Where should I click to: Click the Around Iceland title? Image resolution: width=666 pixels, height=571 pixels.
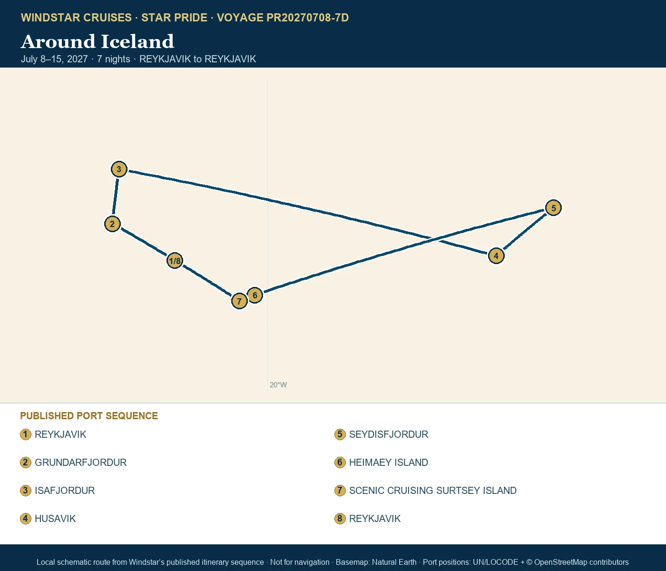point(98,41)
